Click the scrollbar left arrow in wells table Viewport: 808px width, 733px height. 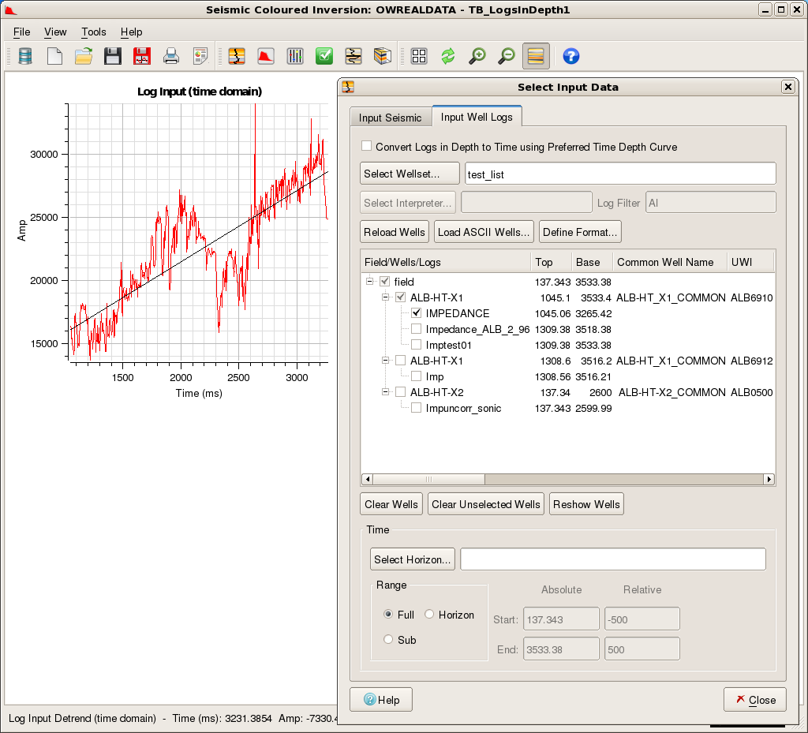click(368, 479)
